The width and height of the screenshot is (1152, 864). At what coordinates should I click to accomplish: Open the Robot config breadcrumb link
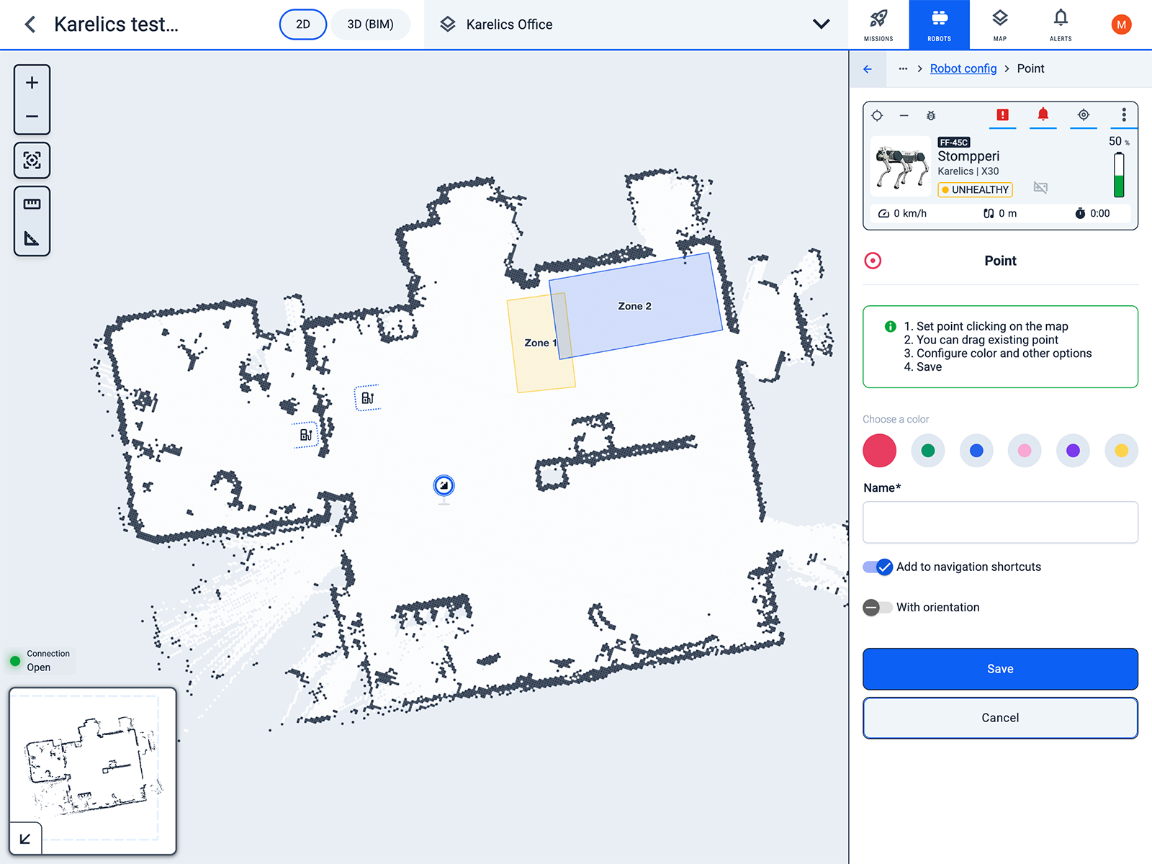pos(963,69)
